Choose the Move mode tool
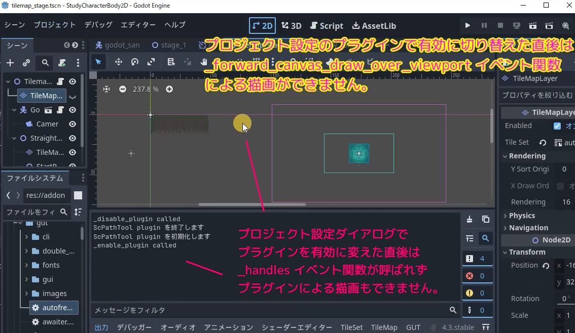Image resolution: width=575 pixels, height=333 pixels. click(x=119, y=62)
